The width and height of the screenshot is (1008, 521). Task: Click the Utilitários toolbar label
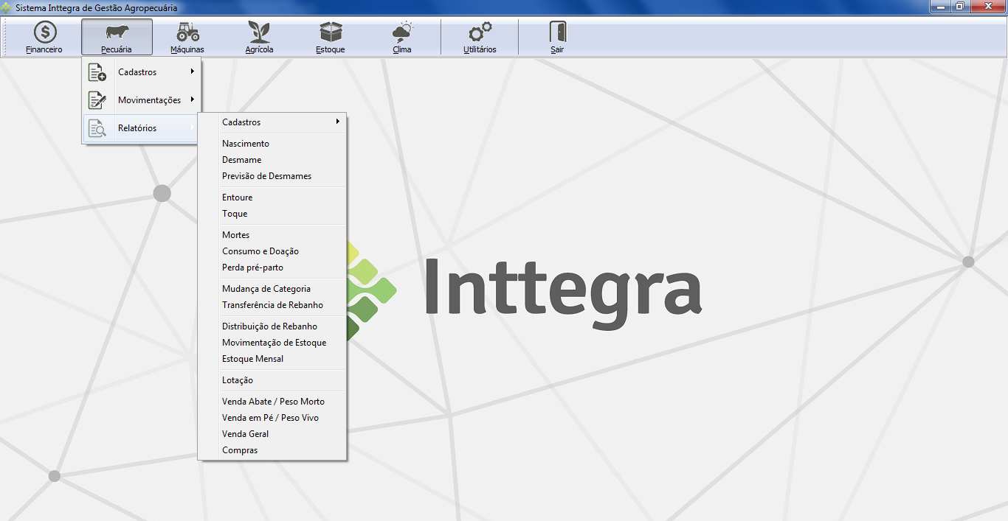coord(480,50)
